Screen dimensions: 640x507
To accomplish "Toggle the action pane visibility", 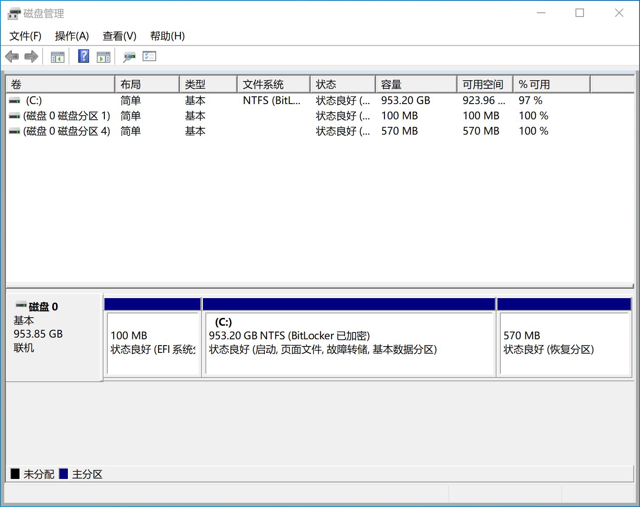I will pos(103,56).
